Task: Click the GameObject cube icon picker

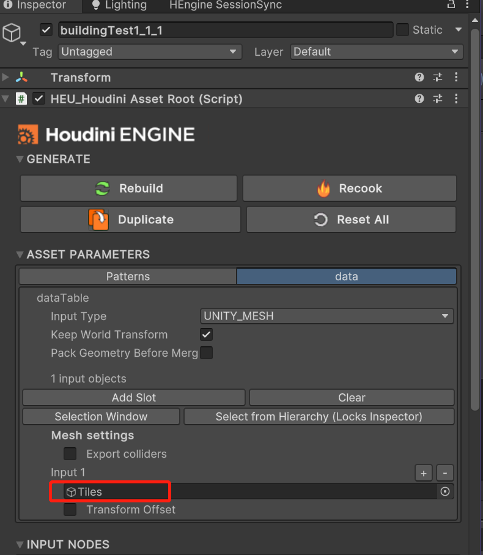Action: [13, 34]
